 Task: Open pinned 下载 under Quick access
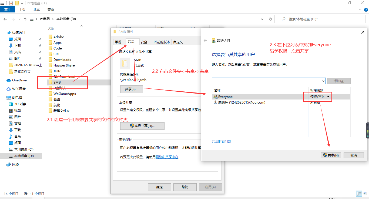(x=18, y=45)
